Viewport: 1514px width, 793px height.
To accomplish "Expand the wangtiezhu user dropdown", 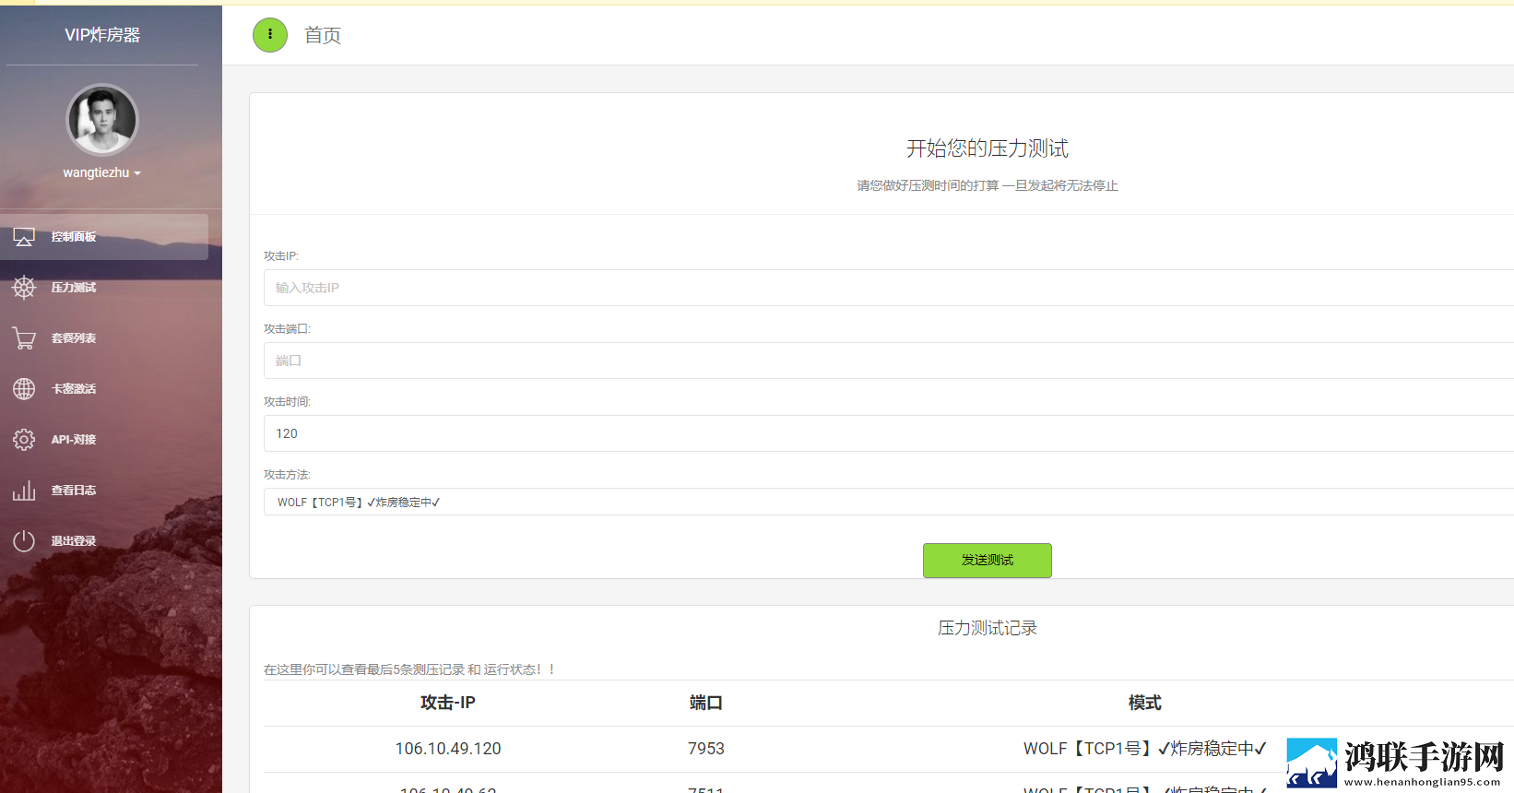I will coord(102,173).
